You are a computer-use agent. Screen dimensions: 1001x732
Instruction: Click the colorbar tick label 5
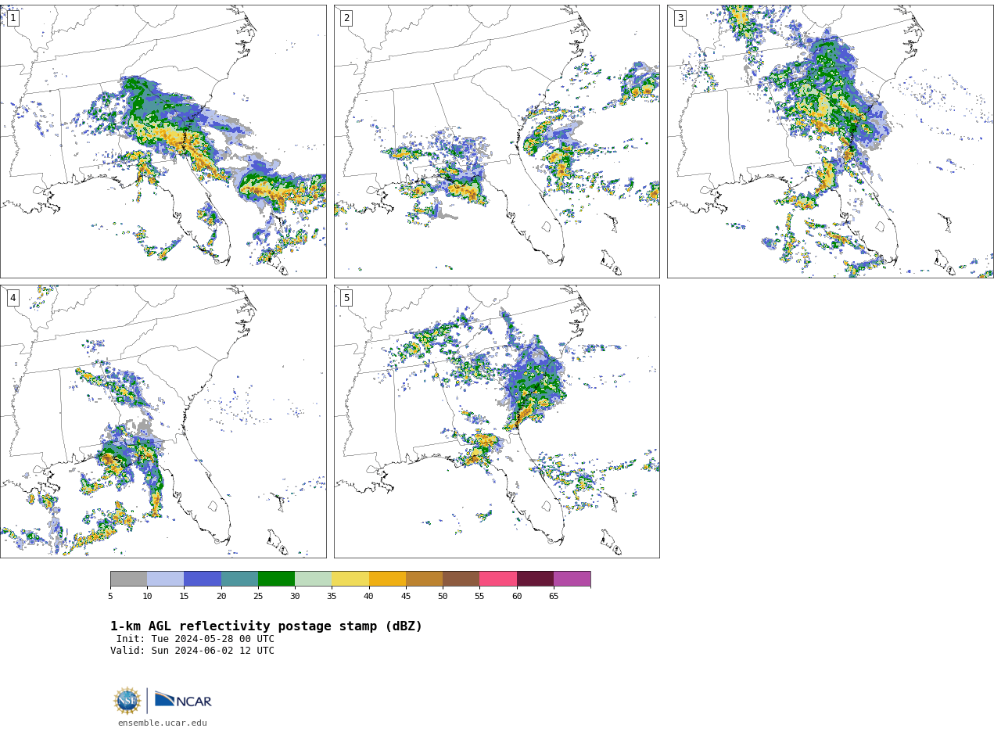point(110,596)
